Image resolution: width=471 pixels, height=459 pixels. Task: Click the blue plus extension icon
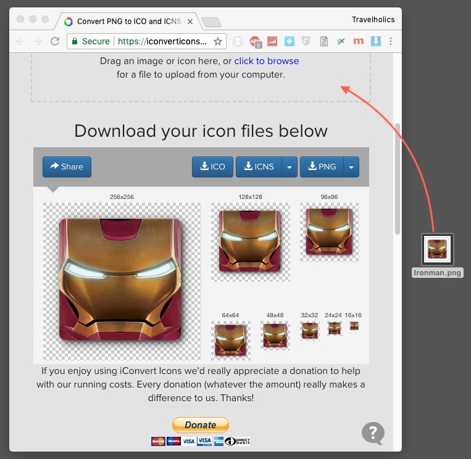pyautogui.click(x=290, y=41)
